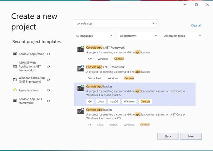Click the Recent project templates heading
The image size is (213, 151).
coord(37,42)
